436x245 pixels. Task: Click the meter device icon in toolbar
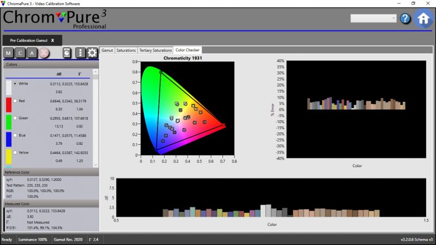point(66,53)
